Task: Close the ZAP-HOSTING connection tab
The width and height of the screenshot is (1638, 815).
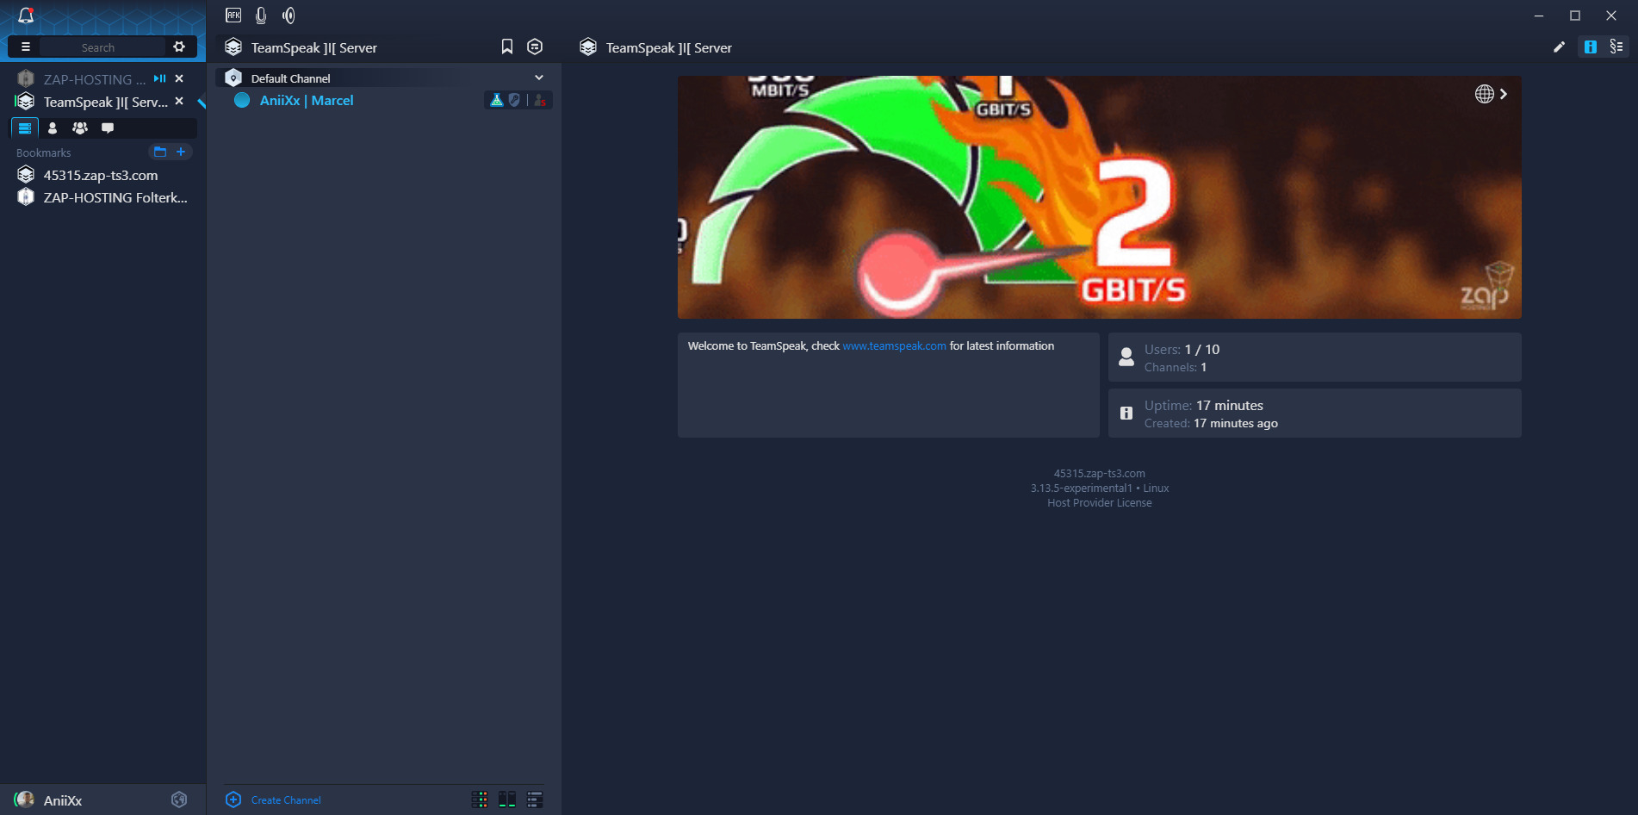Action: pos(179,78)
